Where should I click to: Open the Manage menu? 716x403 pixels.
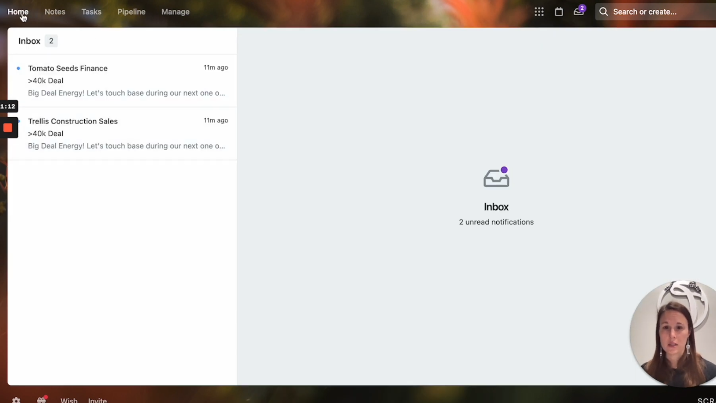[175, 12]
